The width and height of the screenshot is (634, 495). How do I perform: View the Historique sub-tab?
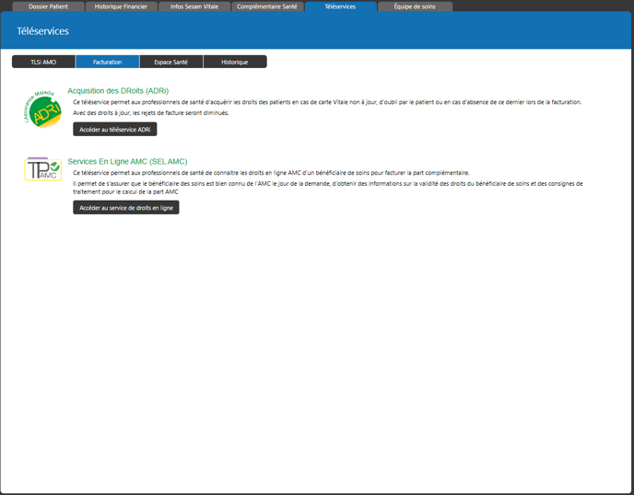(234, 62)
